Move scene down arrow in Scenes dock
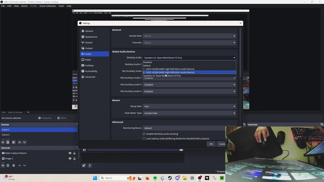The width and height of the screenshot is (324, 182). pos(25,142)
